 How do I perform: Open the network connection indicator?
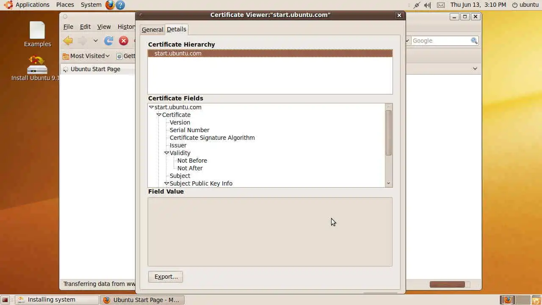coord(417,5)
